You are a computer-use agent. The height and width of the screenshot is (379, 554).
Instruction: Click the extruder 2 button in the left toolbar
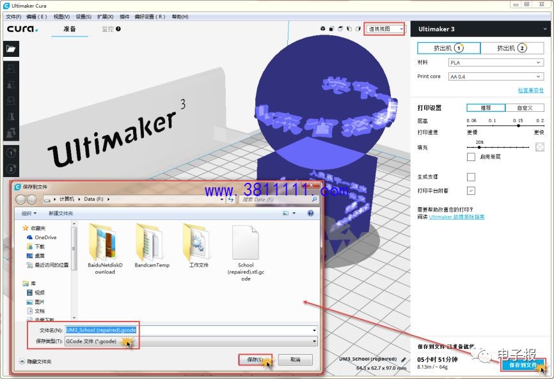click(x=11, y=169)
